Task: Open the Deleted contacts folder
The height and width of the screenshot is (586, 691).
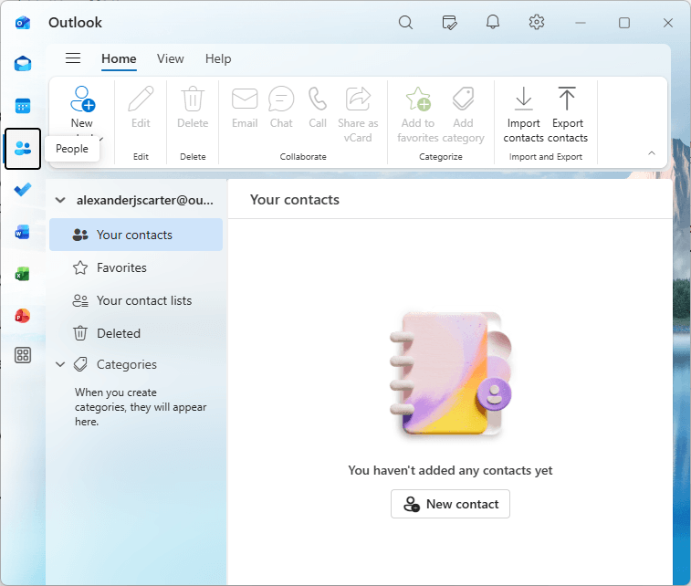Action: [x=136, y=333]
